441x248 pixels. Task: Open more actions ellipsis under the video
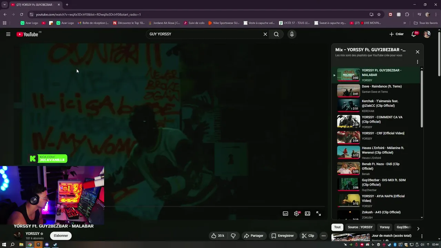[324, 236]
